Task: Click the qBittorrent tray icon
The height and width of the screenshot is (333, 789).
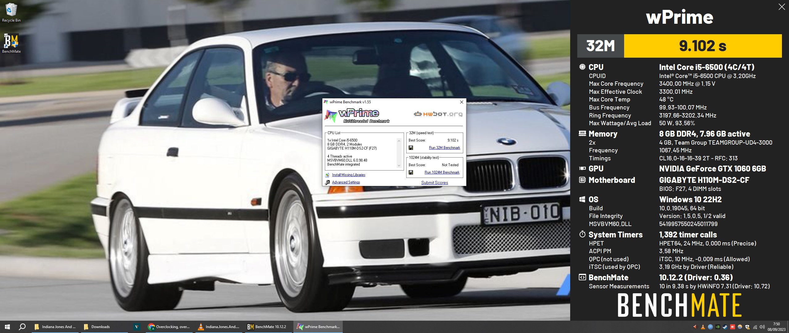Action: coord(710,327)
